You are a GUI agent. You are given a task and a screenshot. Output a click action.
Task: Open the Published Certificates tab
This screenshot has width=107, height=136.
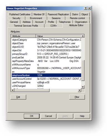pos(20,14)
